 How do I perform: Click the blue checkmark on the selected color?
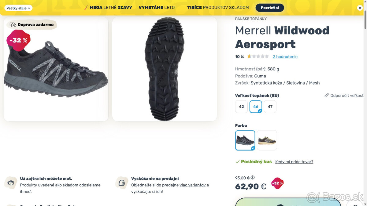tap(253, 147)
